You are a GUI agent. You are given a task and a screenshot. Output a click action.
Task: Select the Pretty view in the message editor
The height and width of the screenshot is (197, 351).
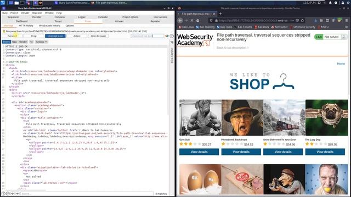coord(6,42)
